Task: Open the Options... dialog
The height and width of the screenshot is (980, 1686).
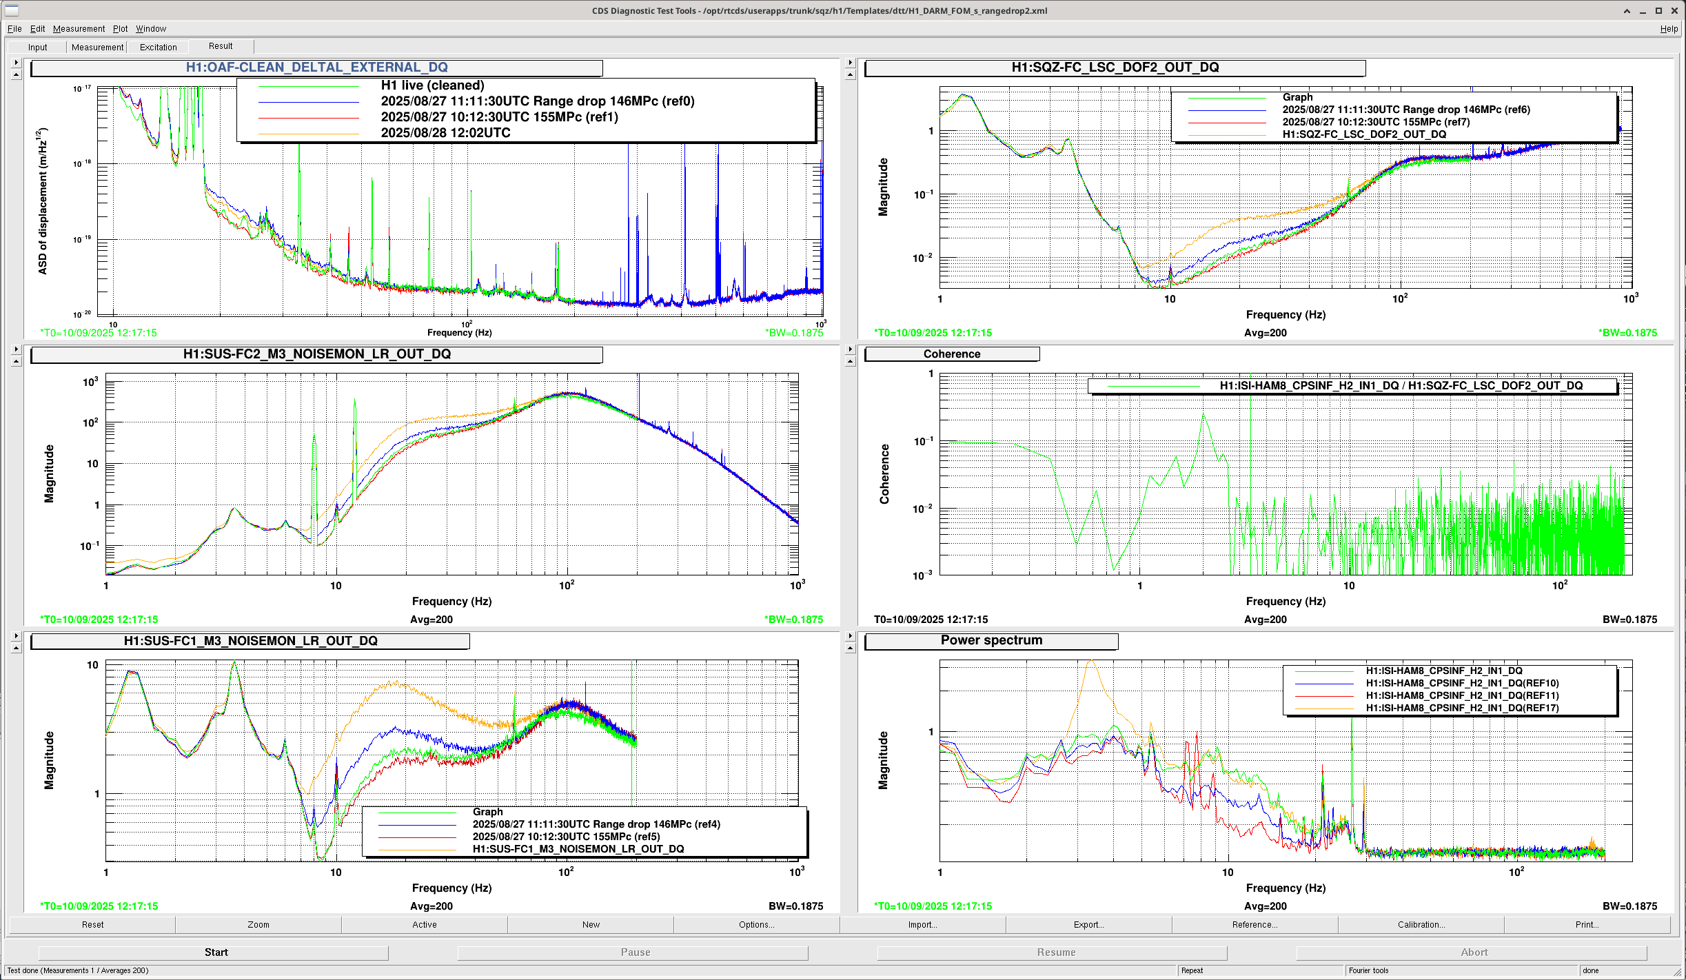Action: [757, 925]
